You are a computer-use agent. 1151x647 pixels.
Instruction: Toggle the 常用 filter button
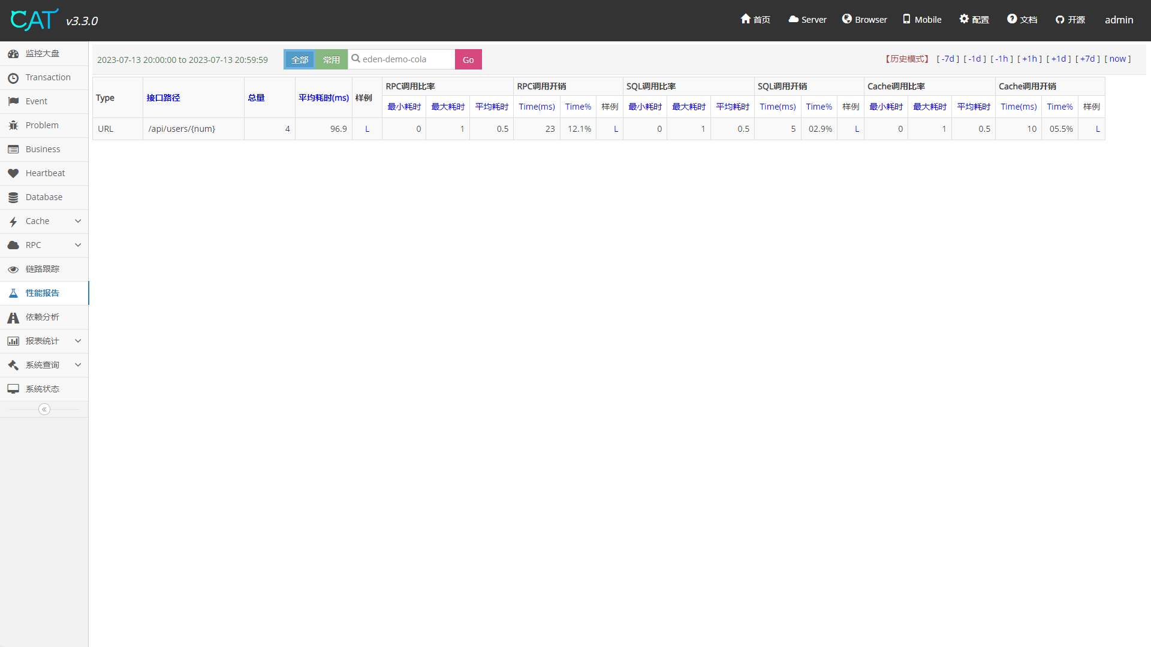click(332, 59)
